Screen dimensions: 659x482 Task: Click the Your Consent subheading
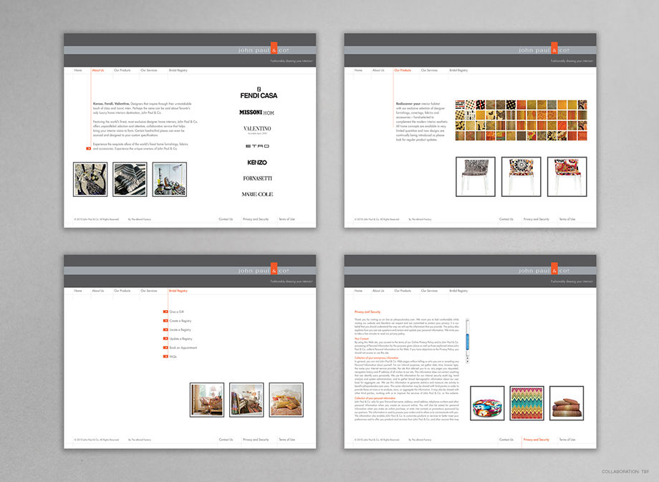pyautogui.click(x=362, y=339)
